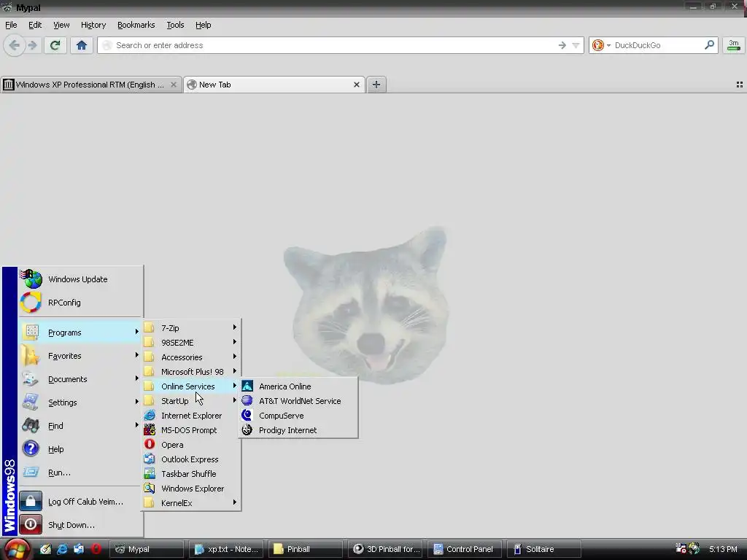Expand the Microsoft Plus! 98 folder
Screen dimensions: 747x560
191,371
